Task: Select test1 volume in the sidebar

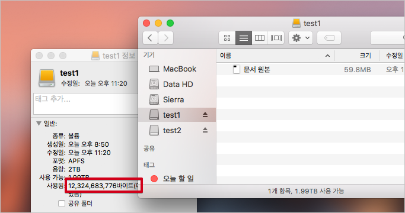Action: coord(177,115)
